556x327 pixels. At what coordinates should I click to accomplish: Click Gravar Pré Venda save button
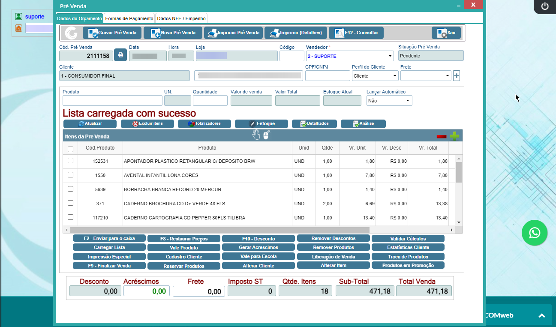(x=111, y=33)
